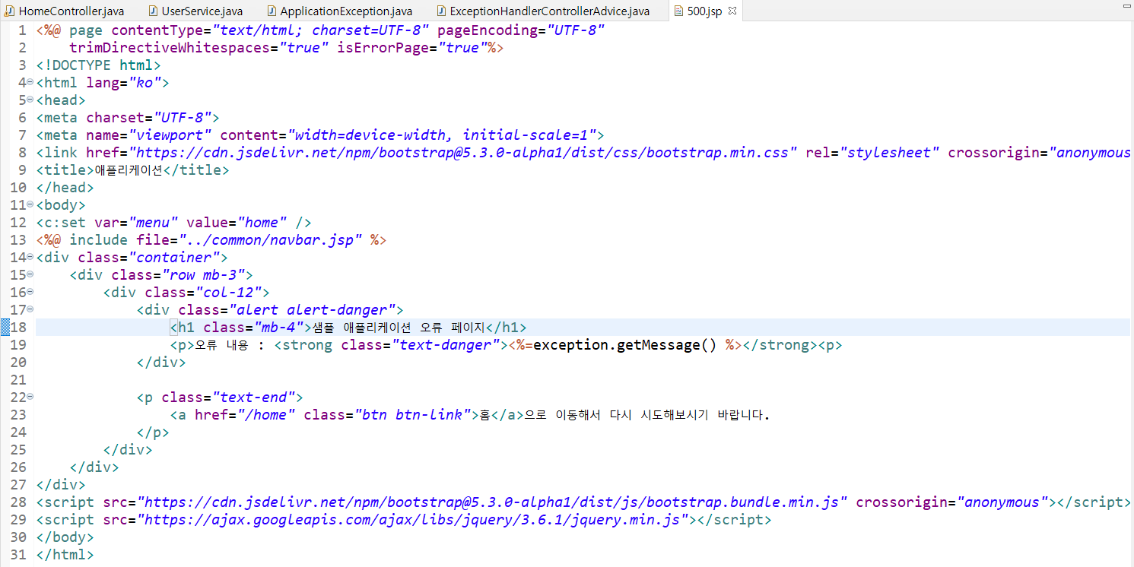Fold the container div at line 14
Image resolution: width=1134 pixels, height=567 pixels.
coord(30,257)
